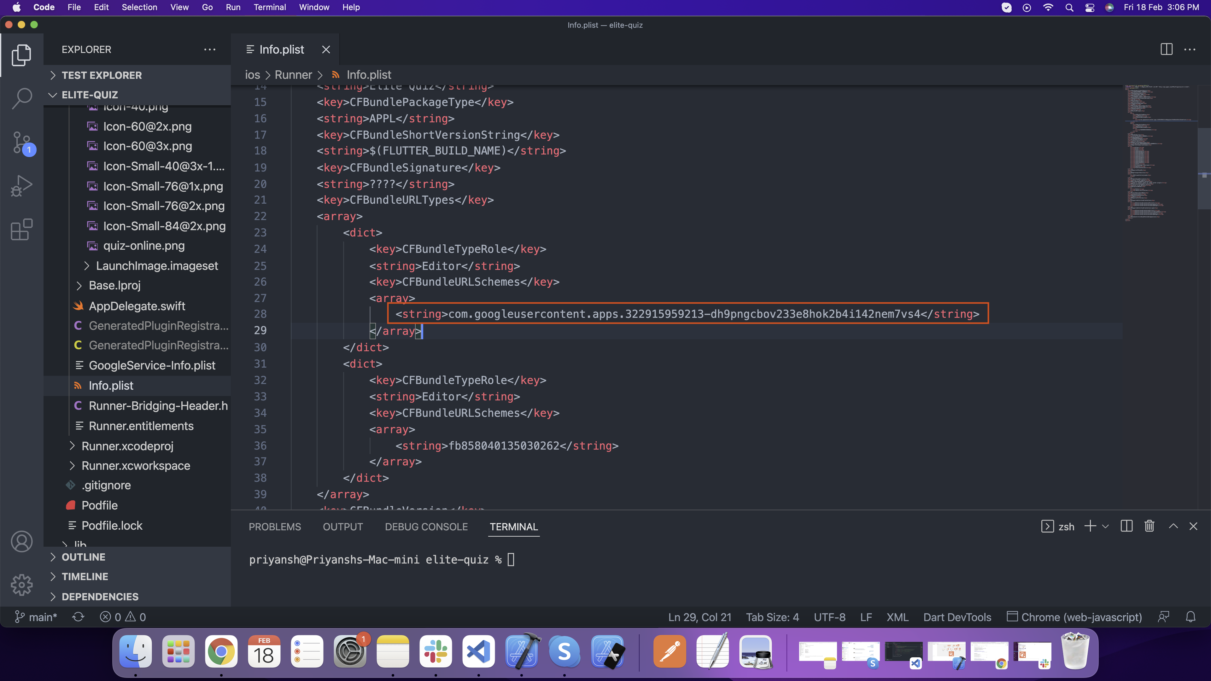Switch to the DEBUG CONSOLE tab
The image size is (1211, 681).
click(x=426, y=527)
